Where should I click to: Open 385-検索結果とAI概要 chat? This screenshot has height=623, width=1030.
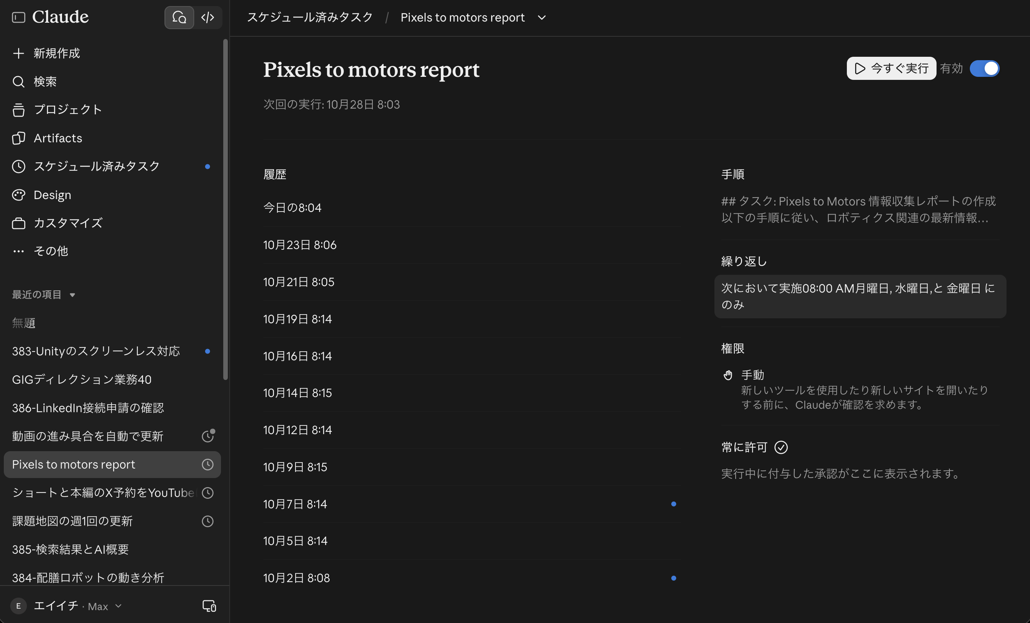pyautogui.click(x=112, y=550)
